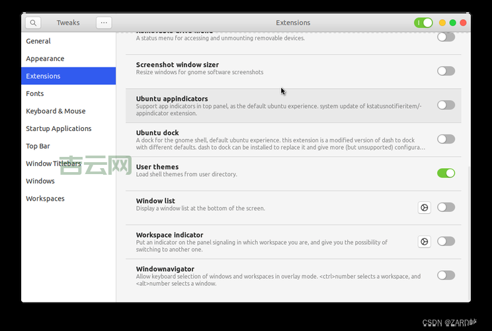Go to the Fonts section
The image size is (492, 331).
pos(35,93)
